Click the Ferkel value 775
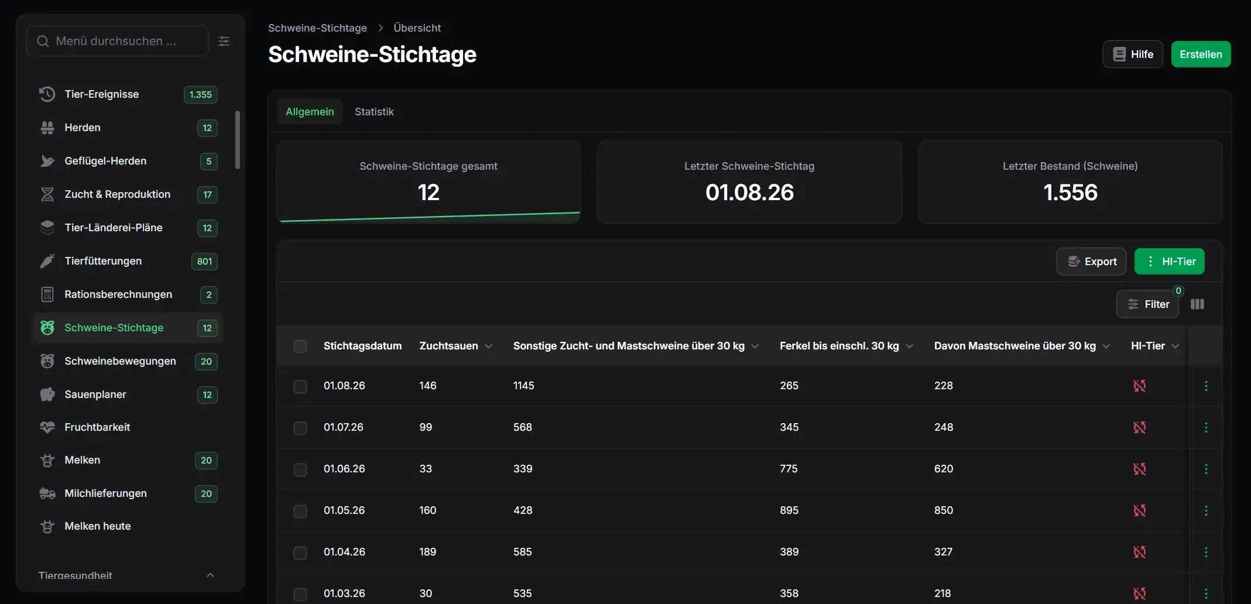 coord(789,469)
